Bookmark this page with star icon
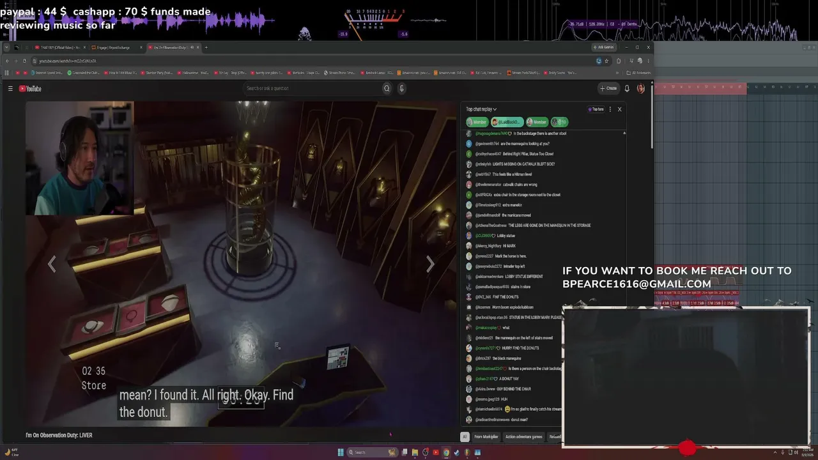This screenshot has height=460, width=818. [x=606, y=61]
